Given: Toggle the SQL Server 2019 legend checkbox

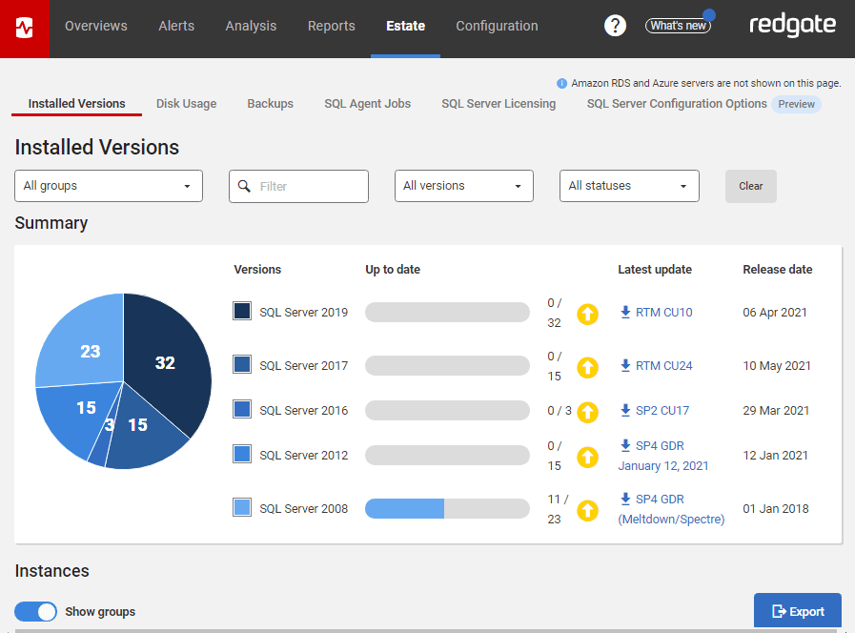Looking at the screenshot, I should coord(242,311).
